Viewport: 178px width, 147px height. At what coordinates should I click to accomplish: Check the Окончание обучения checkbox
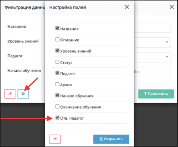coord(57,107)
